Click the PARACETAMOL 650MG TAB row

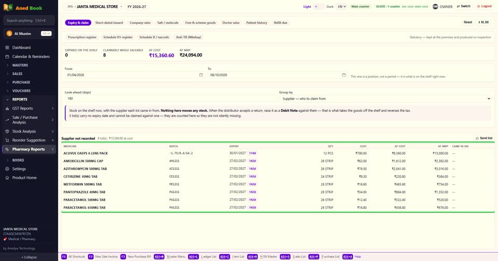[x=278, y=208]
